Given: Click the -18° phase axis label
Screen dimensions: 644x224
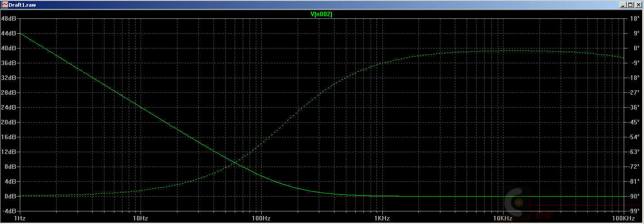Looking at the screenshot, I should pos(634,78).
